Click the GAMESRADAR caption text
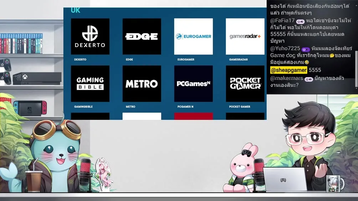The height and width of the screenshot is (201, 358). click(238, 59)
